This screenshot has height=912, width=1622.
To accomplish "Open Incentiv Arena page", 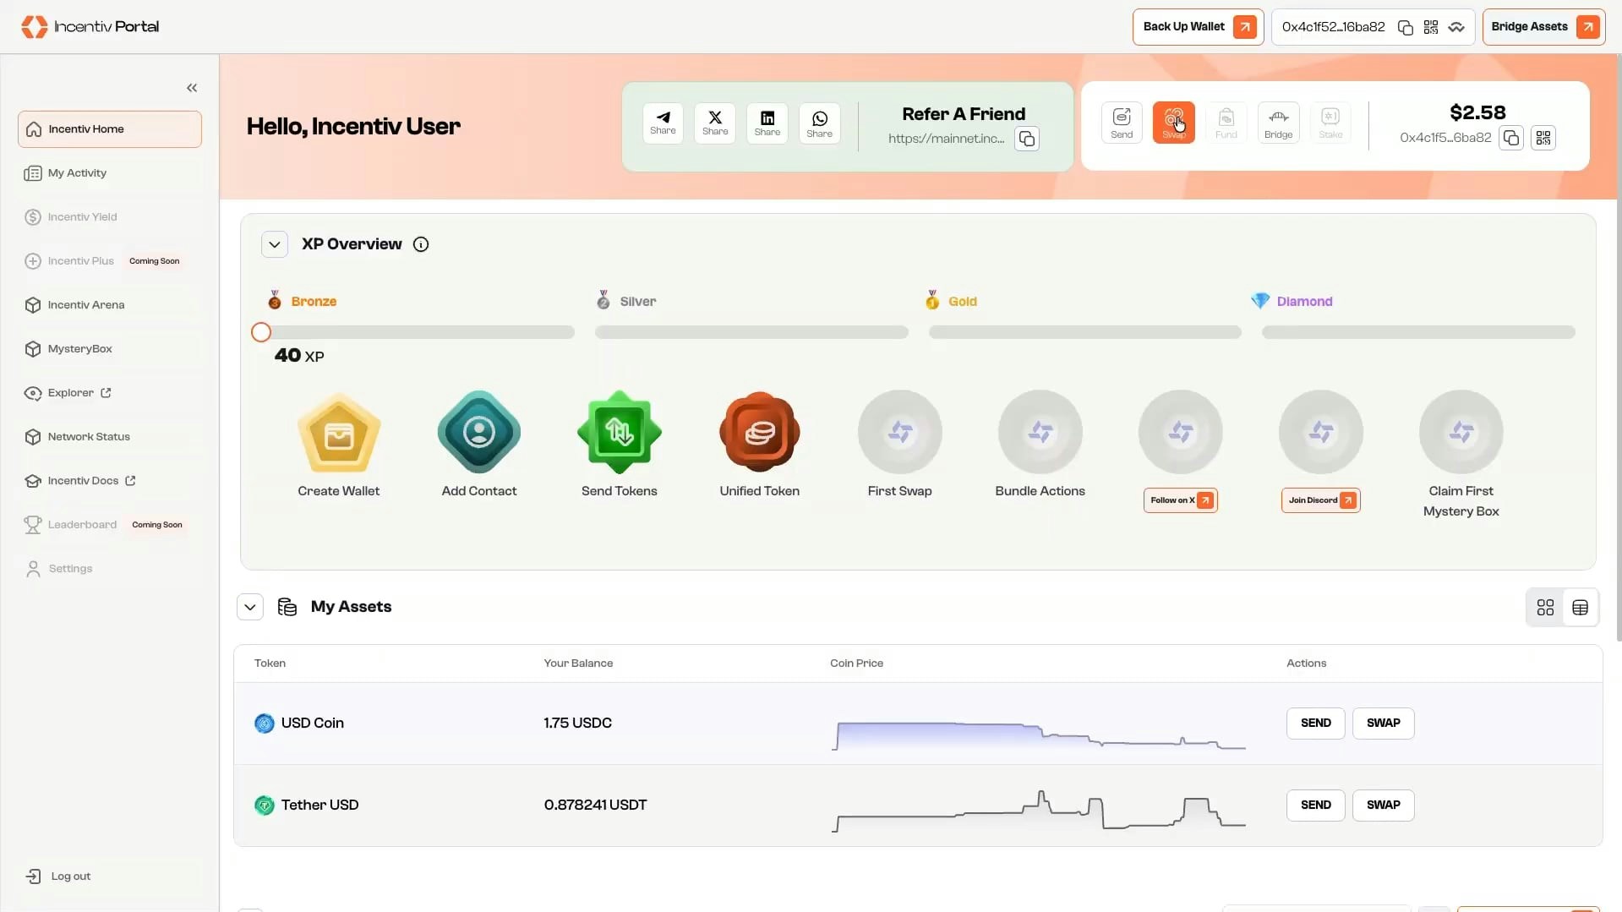I will click(110, 305).
